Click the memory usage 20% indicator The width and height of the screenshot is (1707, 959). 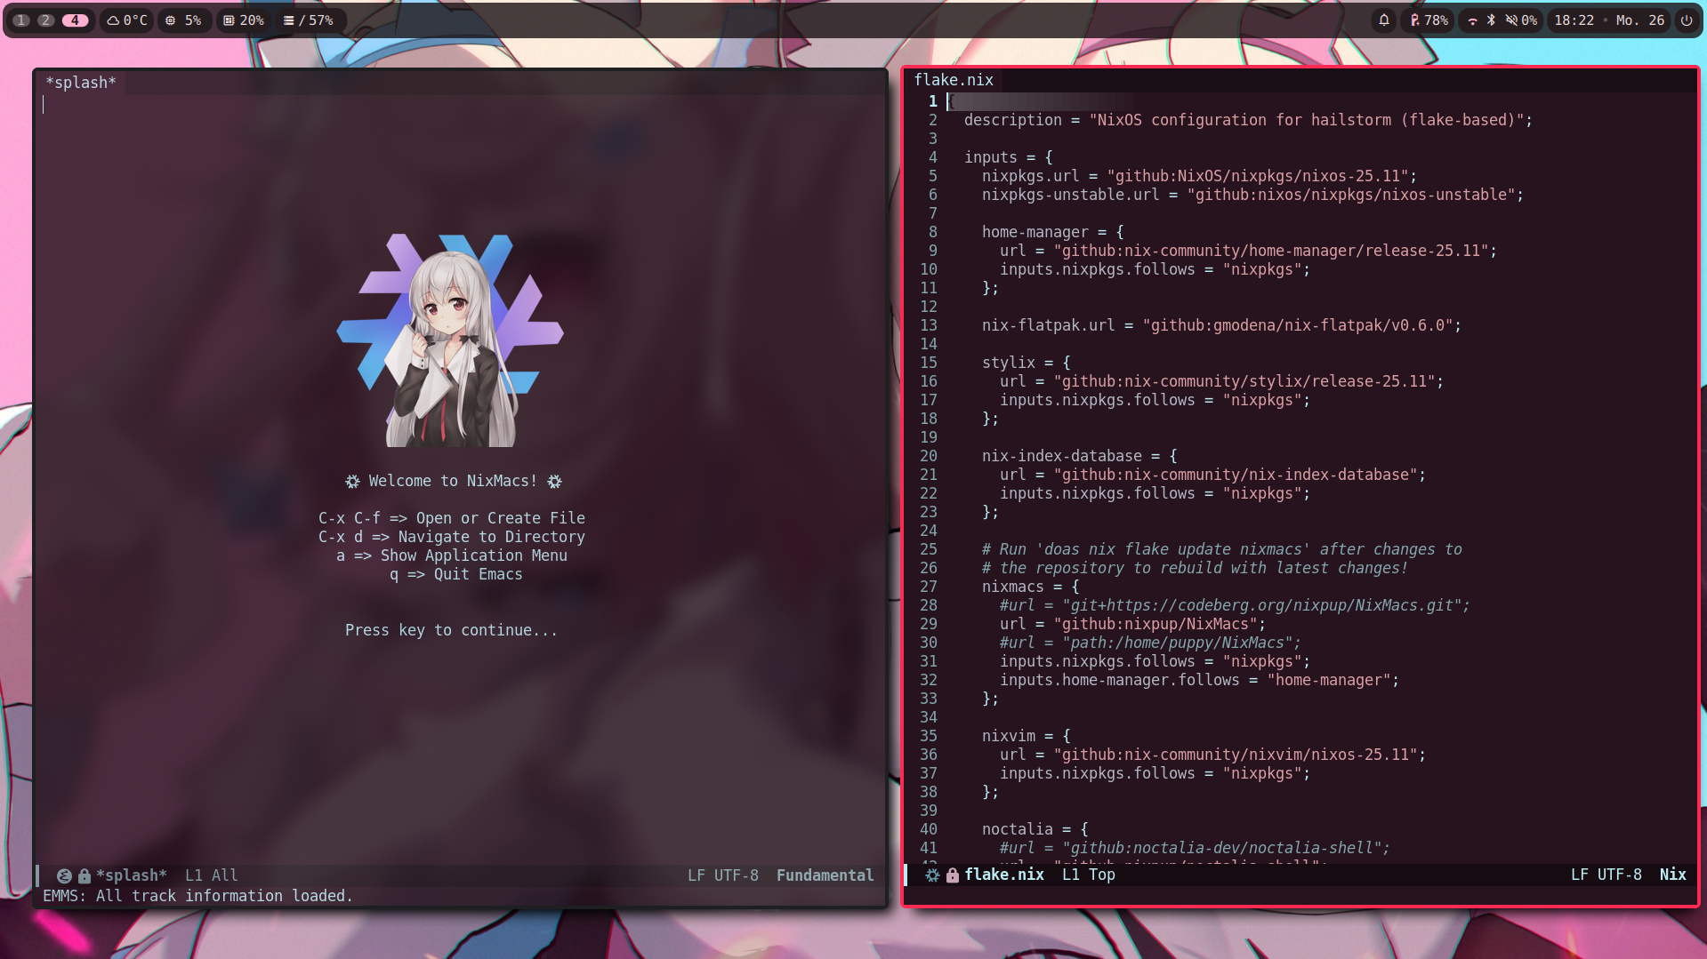(x=244, y=20)
